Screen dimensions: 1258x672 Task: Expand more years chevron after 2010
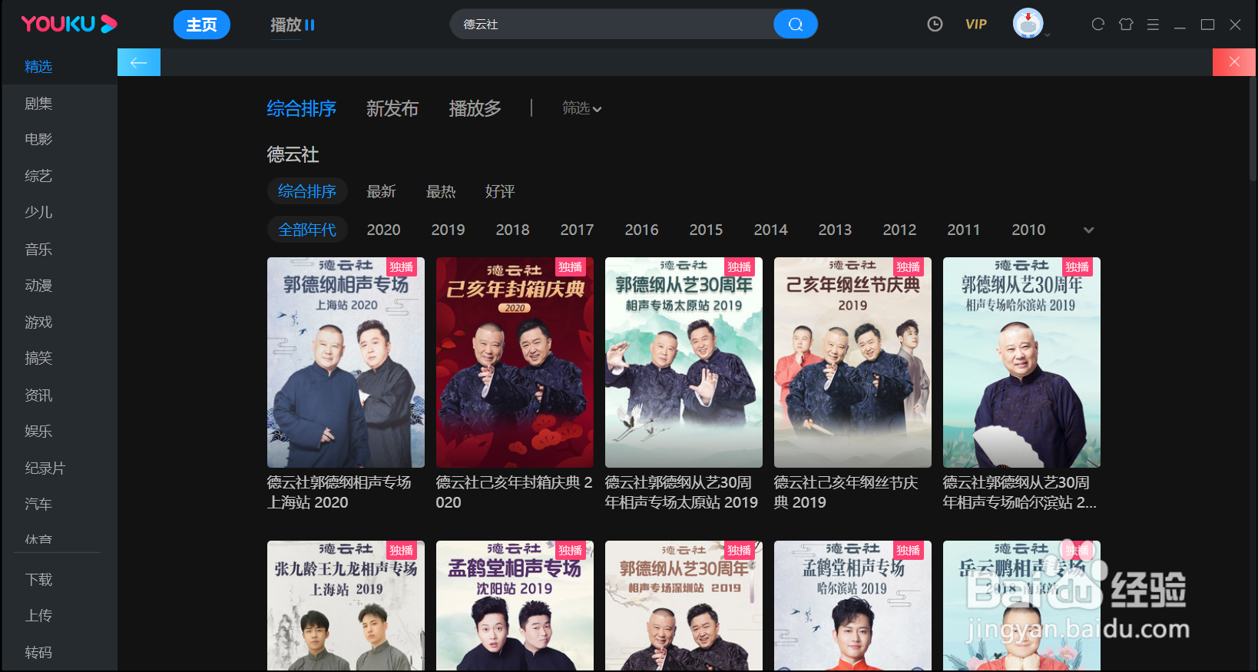(x=1088, y=230)
